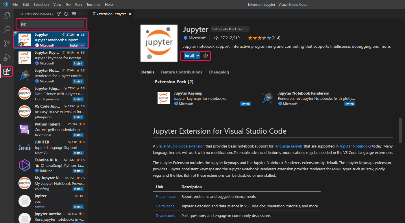Image resolution: width=405 pixels, height=223 pixels.
Task: Install Jupyter by Don Jayamanne
Action: (x=78, y=99)
